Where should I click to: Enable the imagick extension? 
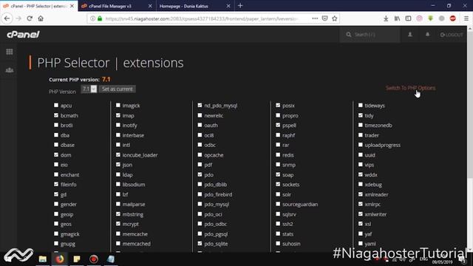(x=118, y=105)
